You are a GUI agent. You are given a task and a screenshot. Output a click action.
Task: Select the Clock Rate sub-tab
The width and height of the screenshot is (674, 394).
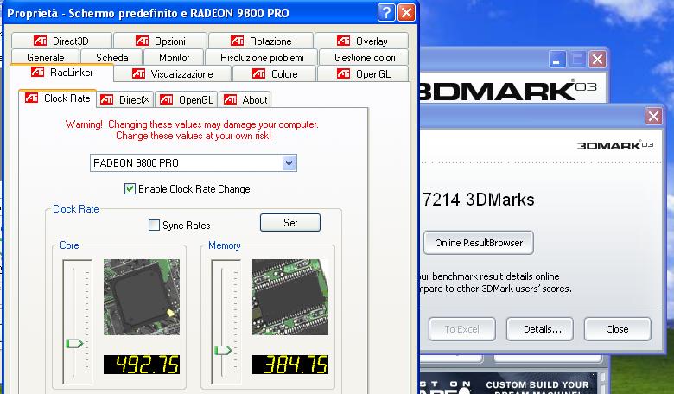(58, 98)
